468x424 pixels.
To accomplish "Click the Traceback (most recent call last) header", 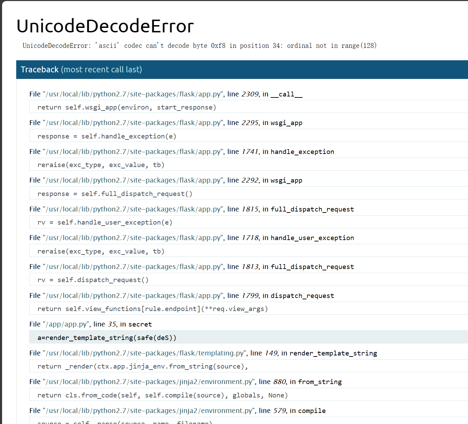I will click(x=242, y=70).
